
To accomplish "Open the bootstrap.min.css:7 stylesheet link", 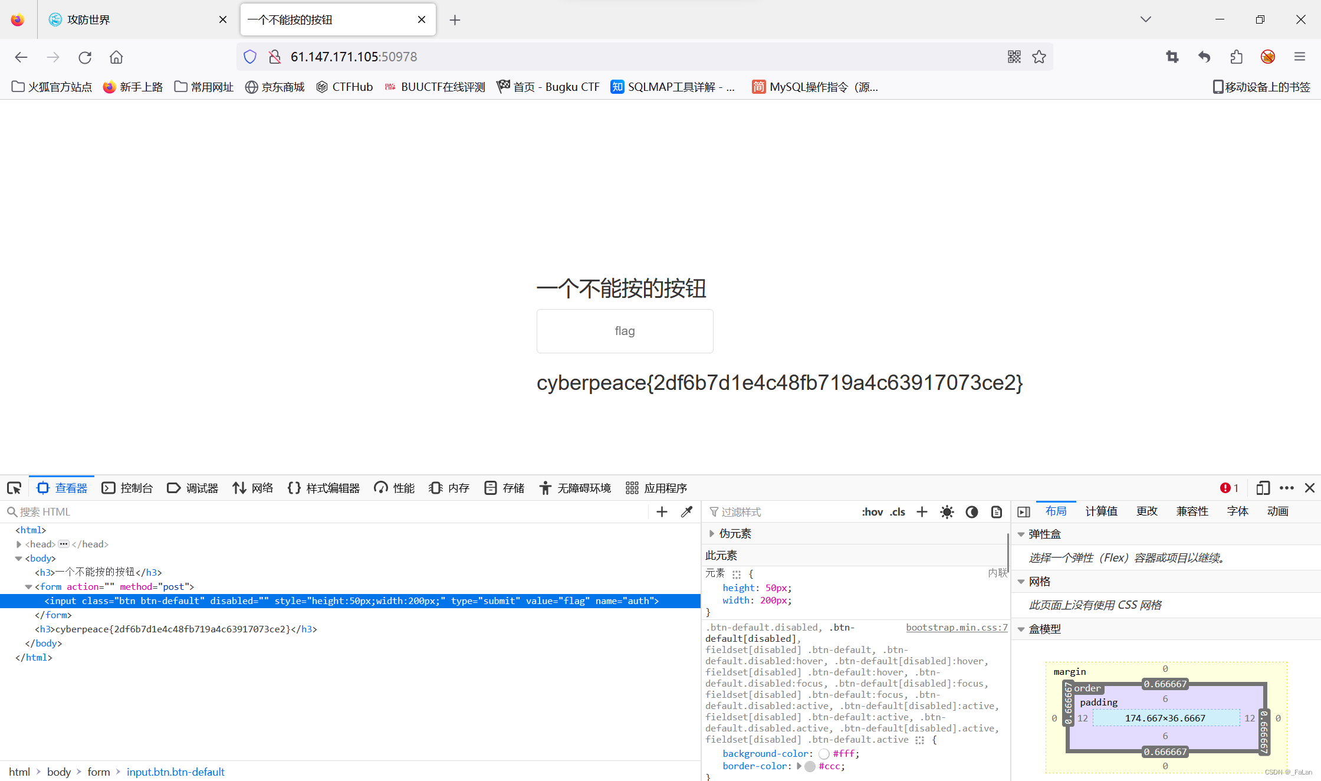I will click(957, 627).
